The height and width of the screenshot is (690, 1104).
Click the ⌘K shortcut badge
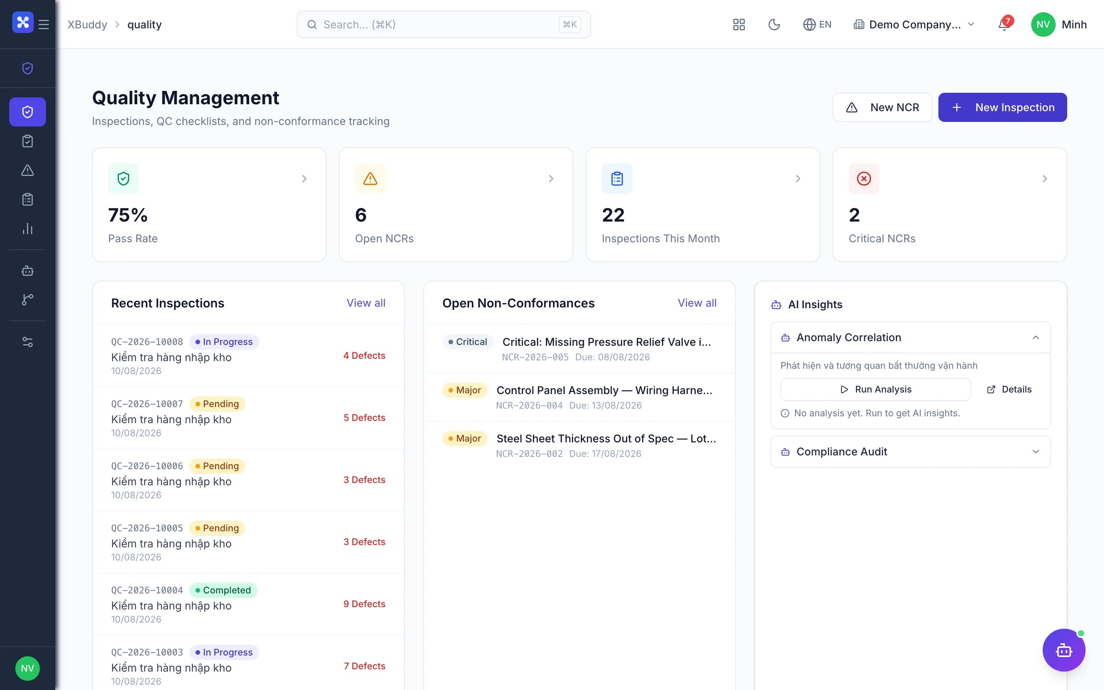(x=570, y=24)
